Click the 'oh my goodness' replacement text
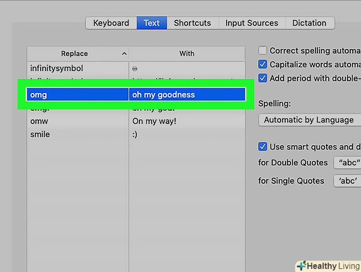Screen dimensions: 361x272 pos(164,95)
